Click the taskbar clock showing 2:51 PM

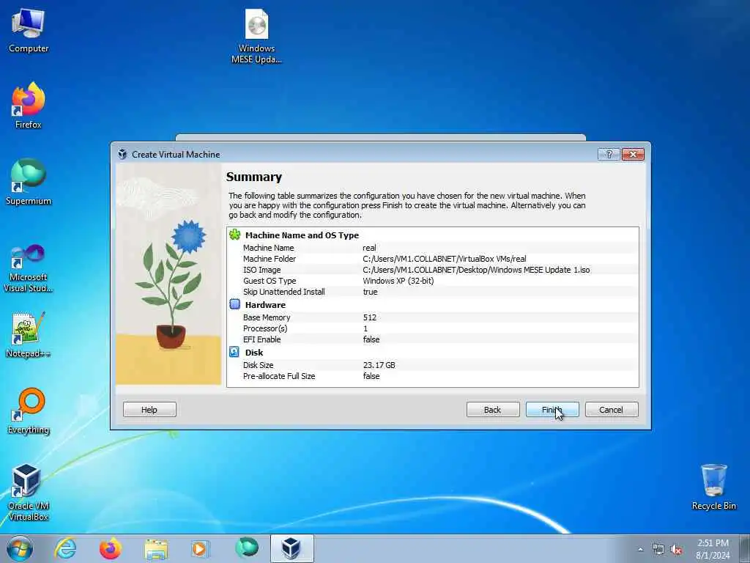[713, 549]
